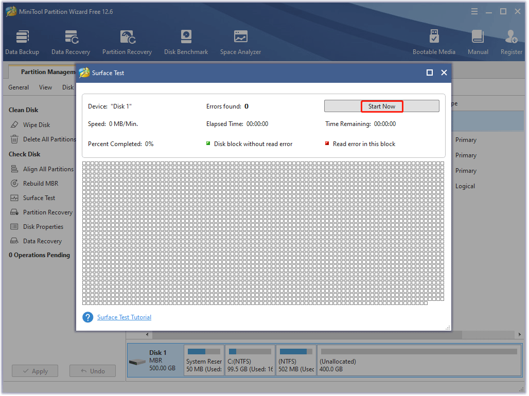Maximize the Surface Test dialog
Image resolution: width=529 pixels, height=396 pixels.
(x=430, y=73)
